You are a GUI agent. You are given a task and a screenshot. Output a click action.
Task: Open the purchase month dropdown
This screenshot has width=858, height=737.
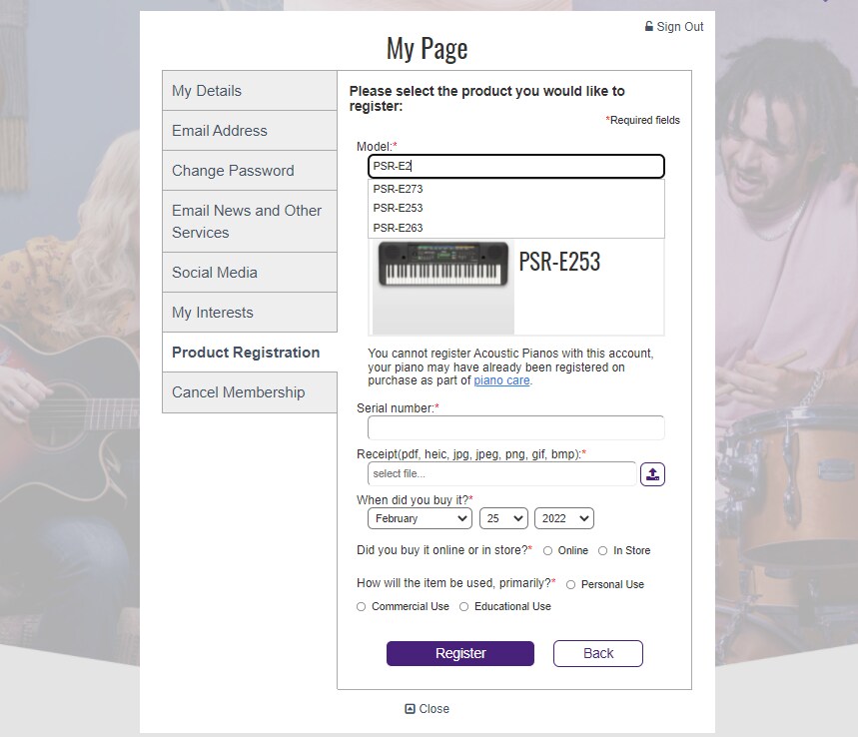point(420,518)
